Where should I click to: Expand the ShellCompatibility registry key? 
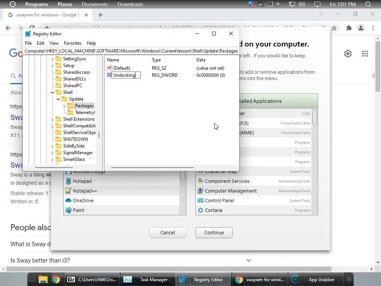tap(52, 126)
